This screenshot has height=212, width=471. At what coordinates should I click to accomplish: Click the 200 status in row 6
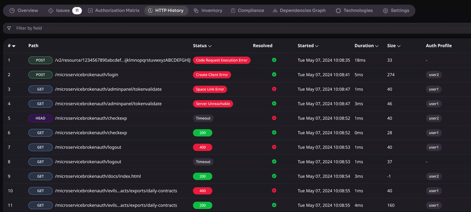tap(203, 132)
